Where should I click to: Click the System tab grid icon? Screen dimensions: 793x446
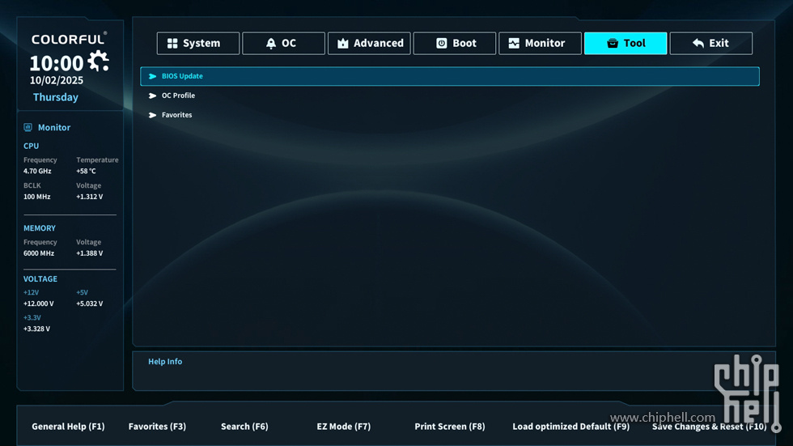tap(172, 44)
